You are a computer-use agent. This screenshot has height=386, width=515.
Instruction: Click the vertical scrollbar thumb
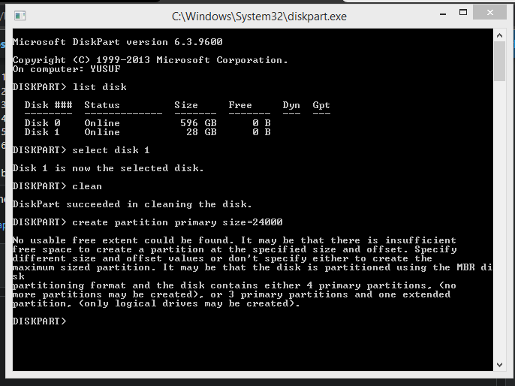point(499,61)
